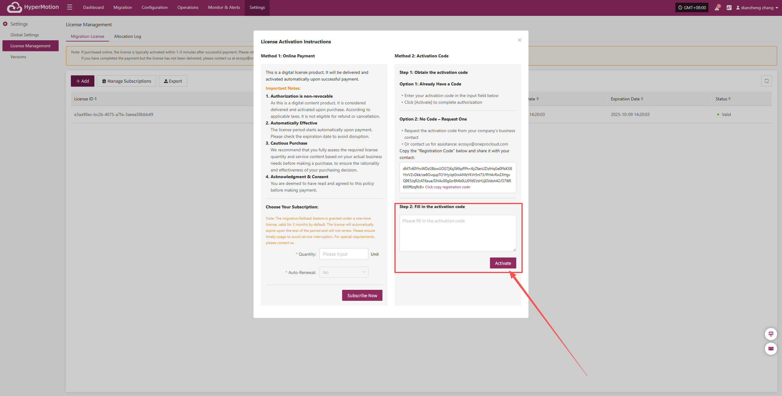Switch to the Allocation Log tab

pos(127,36)
